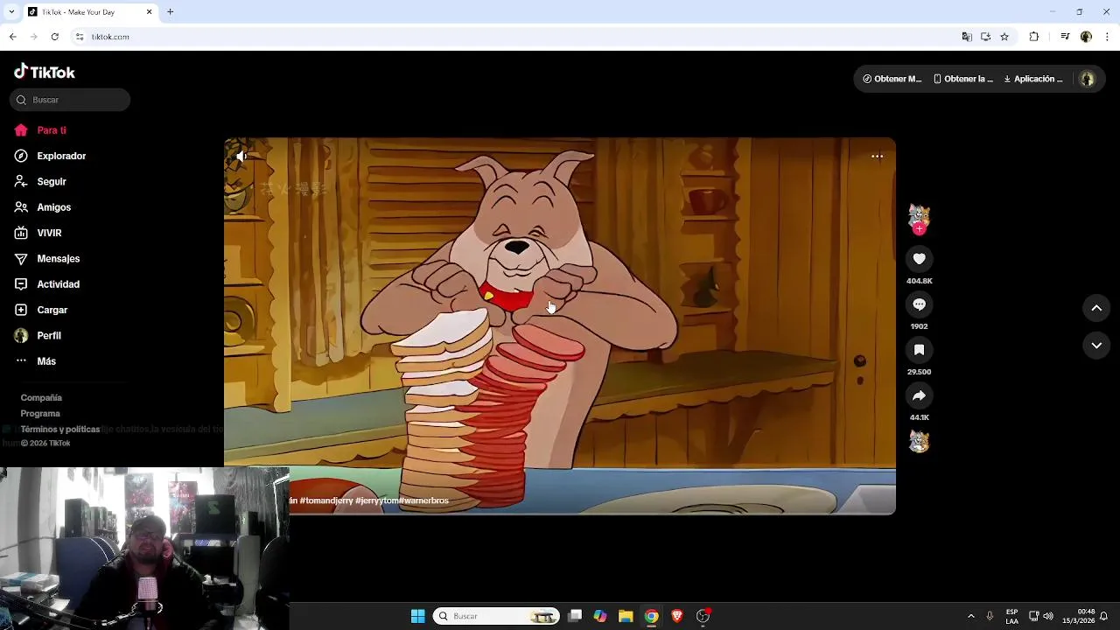This screenshot has width=1120, height=630.
Task: Save the video with the bookmark icon
Action: [x=919, y=350]
